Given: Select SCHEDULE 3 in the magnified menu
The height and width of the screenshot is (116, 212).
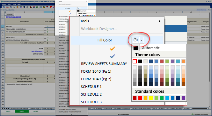Looking at the screenshot, I should tap(91, 102).
